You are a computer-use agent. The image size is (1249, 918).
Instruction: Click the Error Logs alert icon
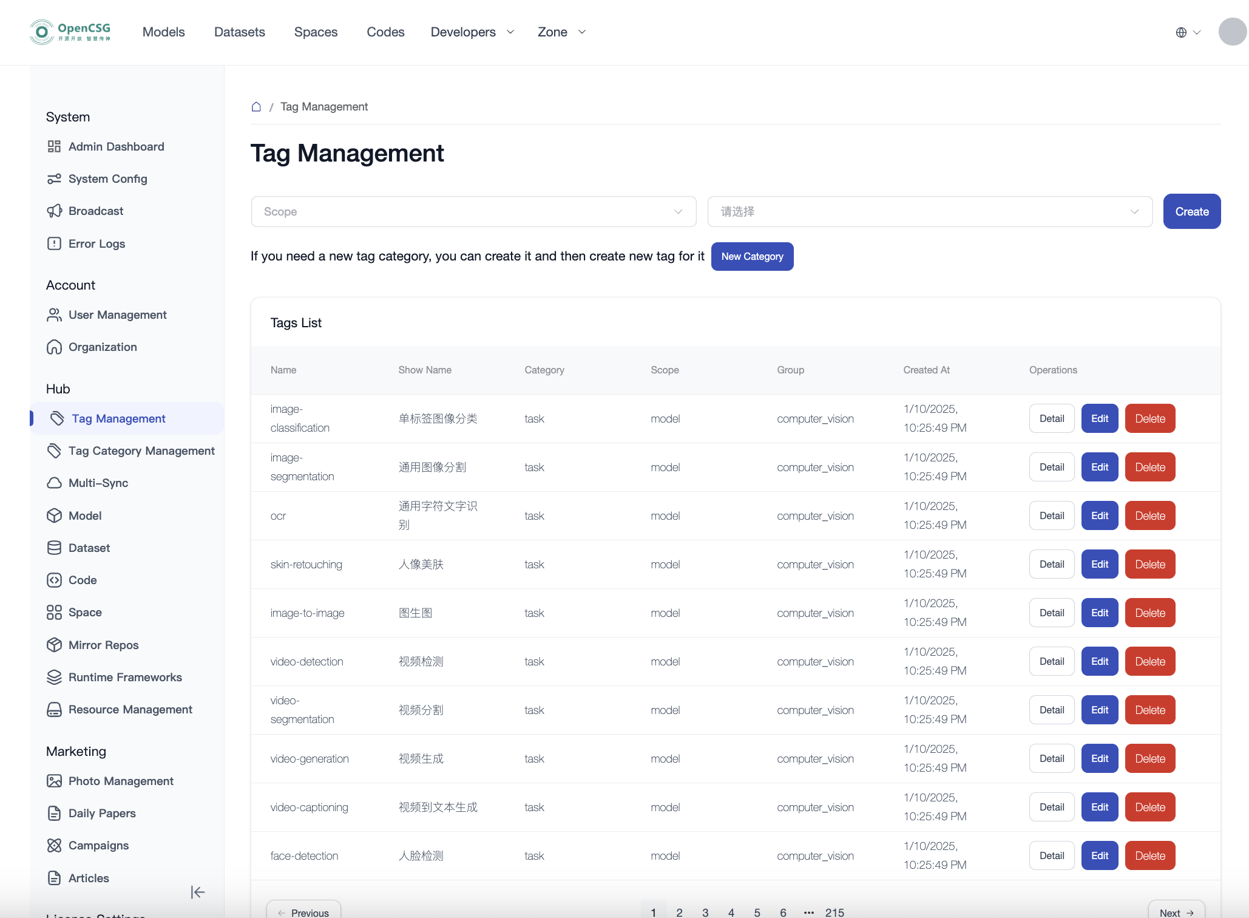click(x=54, y=243)
